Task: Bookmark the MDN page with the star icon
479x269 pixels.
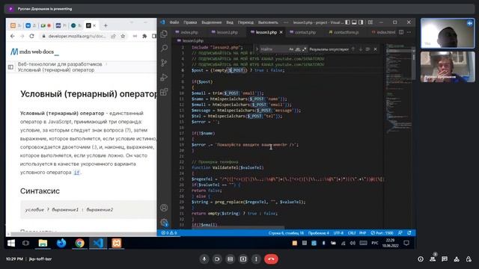Action: [123, 36]
